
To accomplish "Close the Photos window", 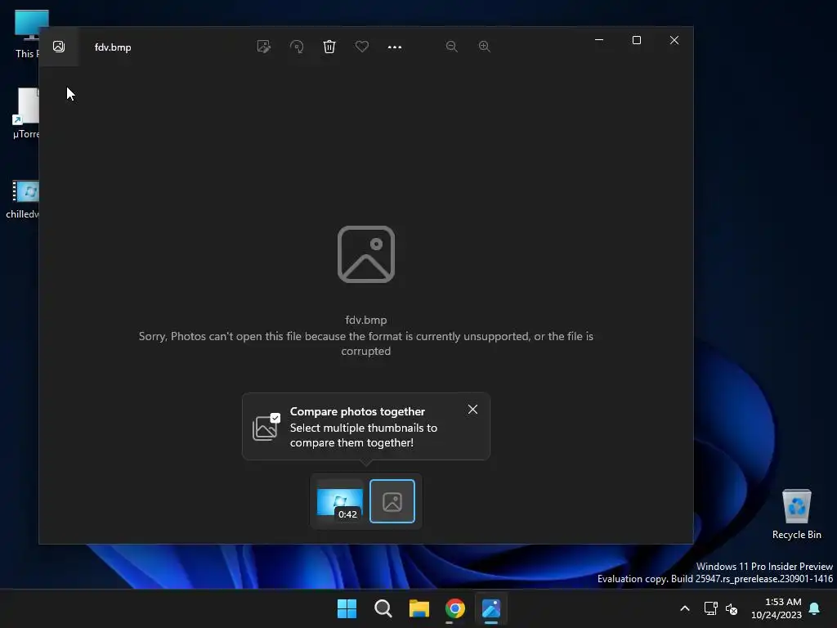I will click(x=674, y=40).
